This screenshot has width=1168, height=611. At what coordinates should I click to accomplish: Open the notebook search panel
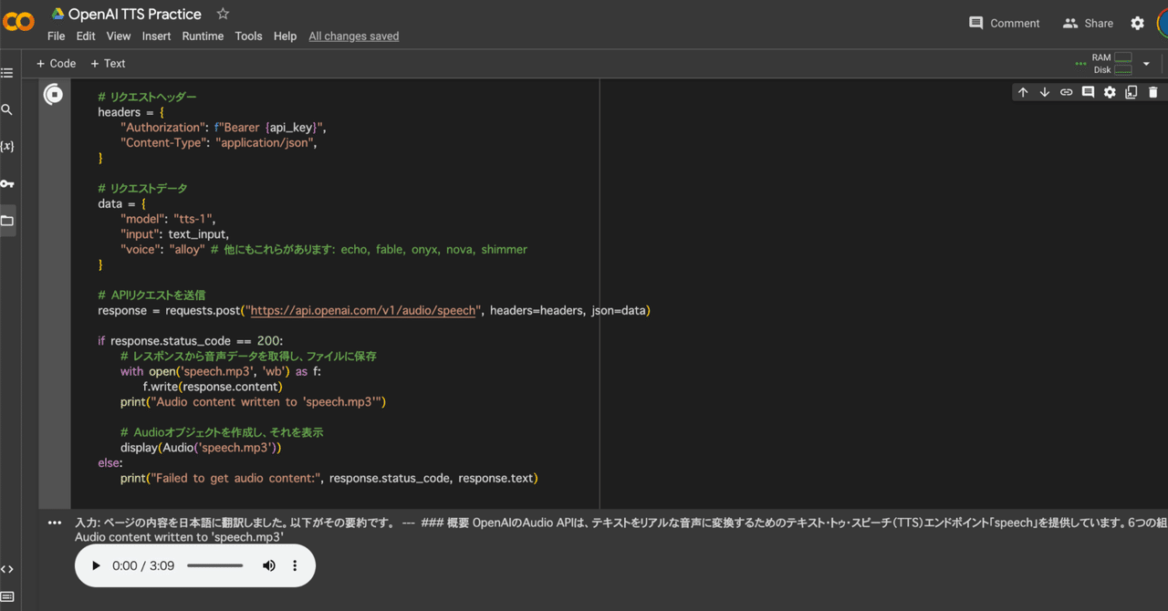(7, 109)
